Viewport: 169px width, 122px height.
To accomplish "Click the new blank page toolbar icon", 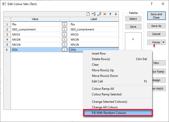I will tap(88, 14).
